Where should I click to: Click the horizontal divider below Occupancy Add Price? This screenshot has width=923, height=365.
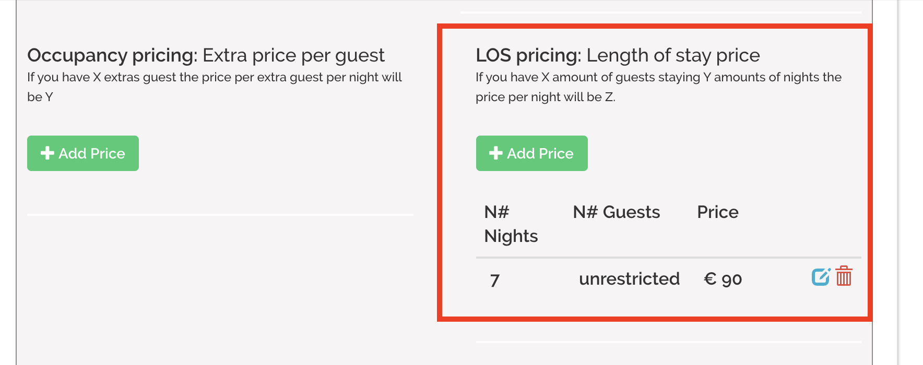pyautogui.click(x=220, y=214)
